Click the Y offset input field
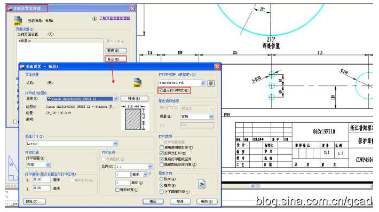This screenshot has height=212, width=379. point(42,188)
